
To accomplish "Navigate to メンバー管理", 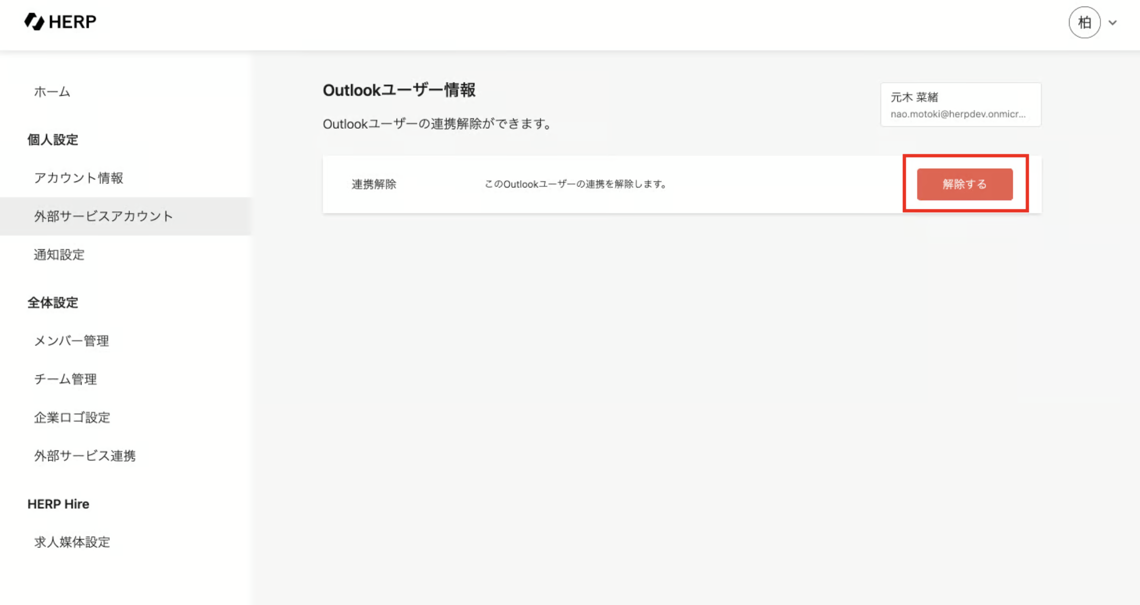I will (71, 341).
